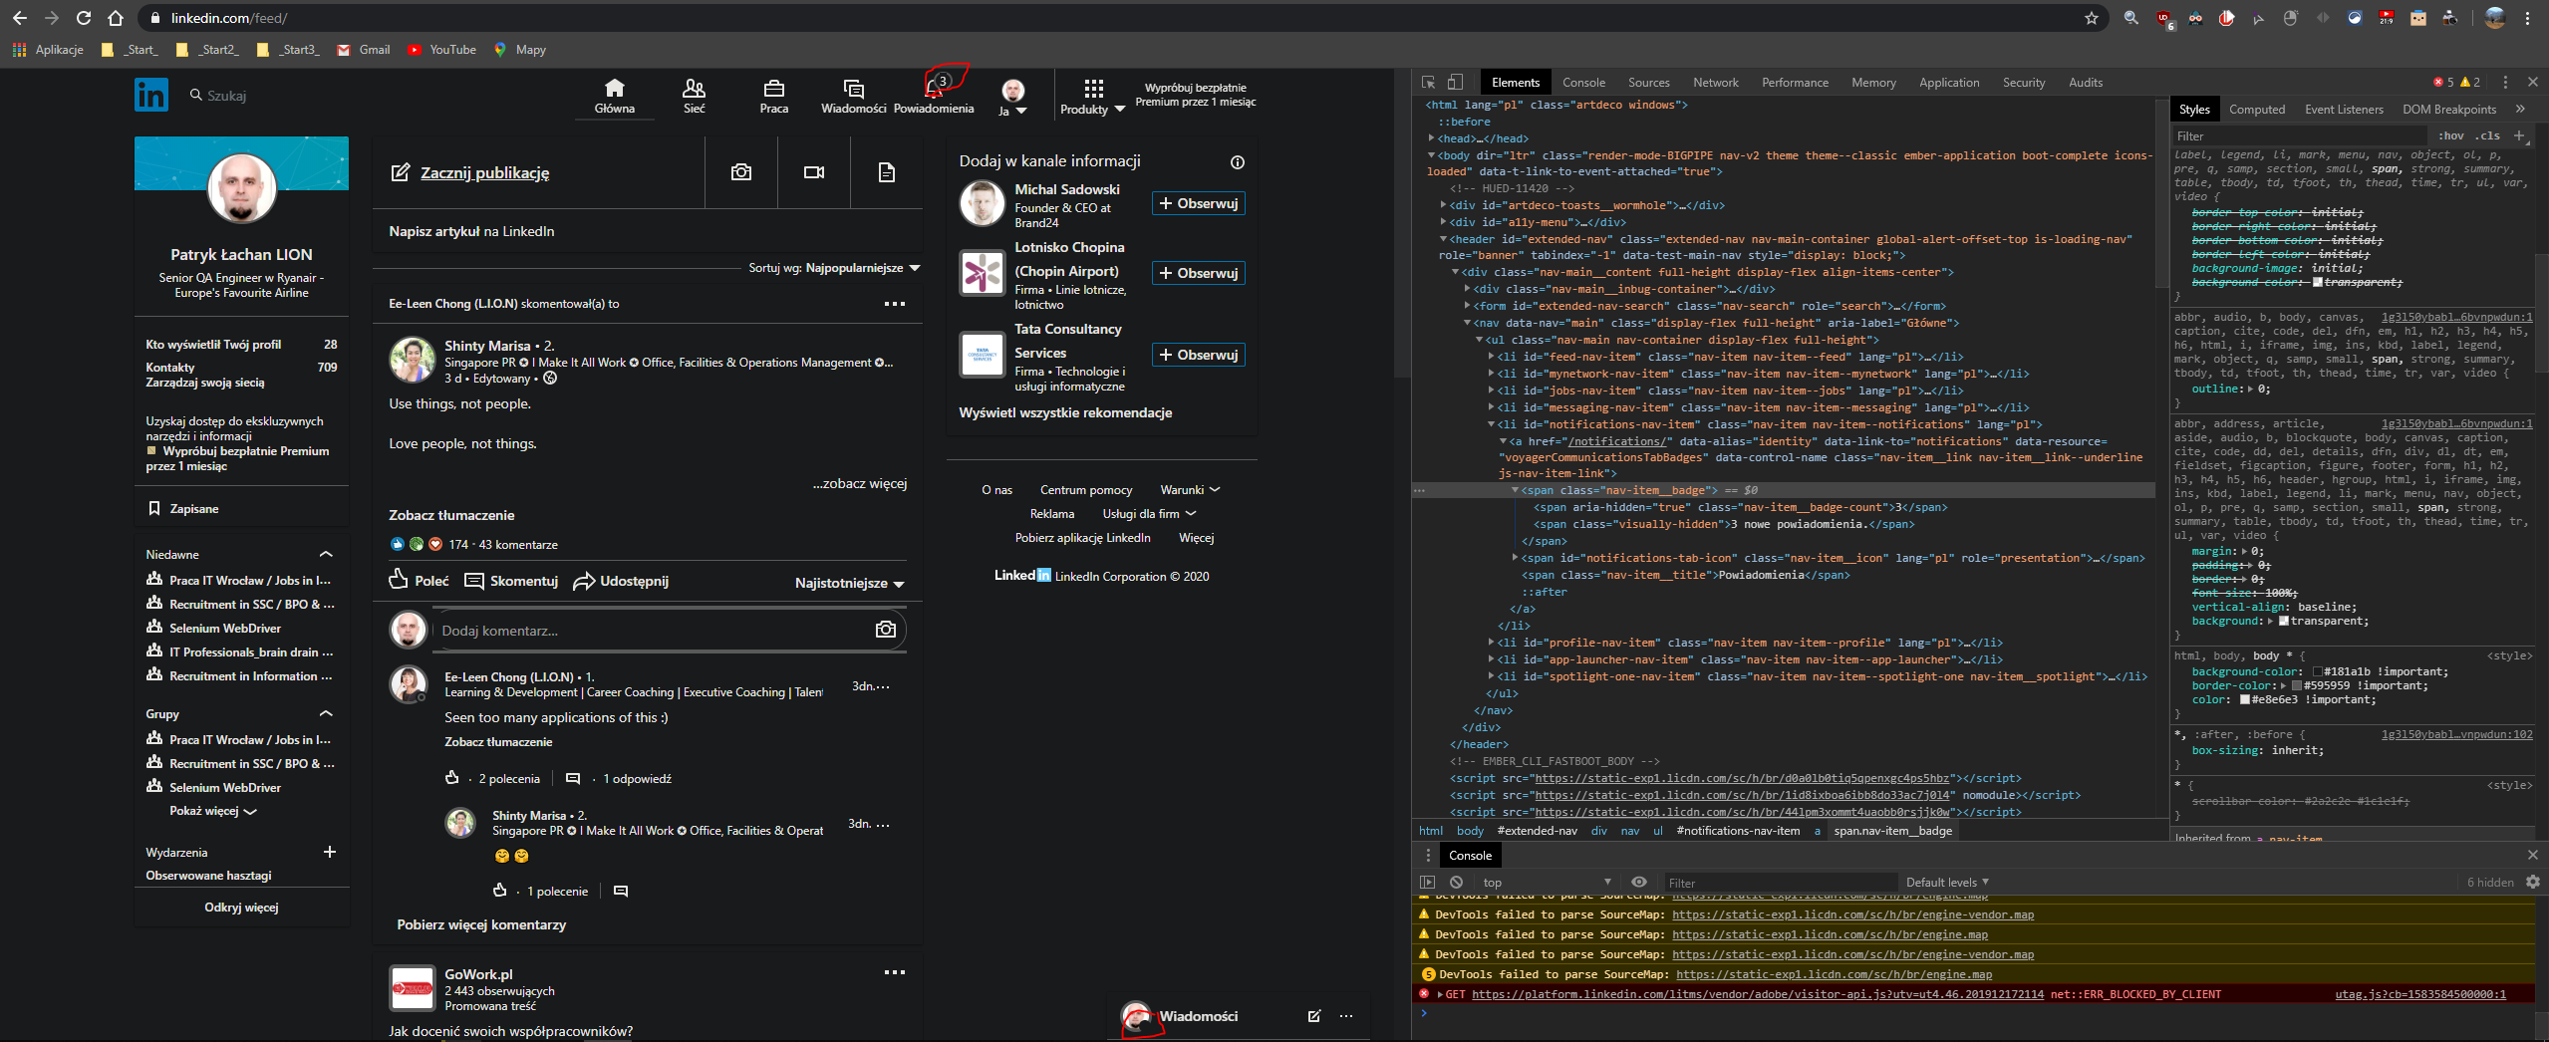The height and width of the screenshot is (1042, 2549).
Task: Add photo with camera icon in post box
Action: click(x=740, y=172)
